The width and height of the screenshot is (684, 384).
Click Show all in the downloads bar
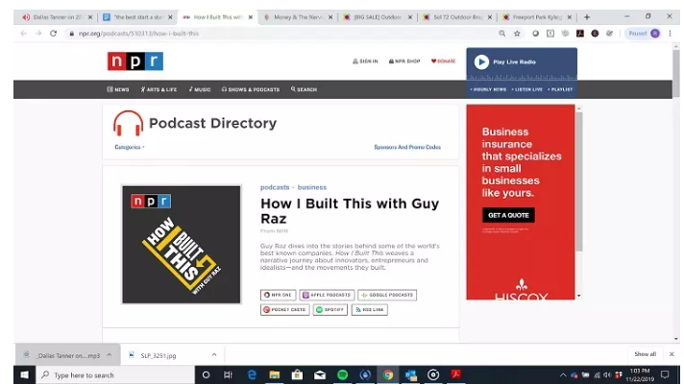coord(645,354)
